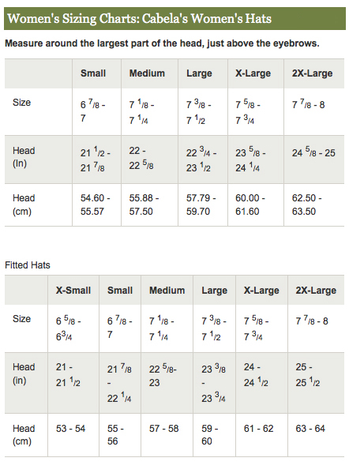Click the measuring instruction text above the table

click(162, 43)
